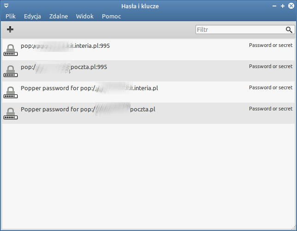
Task: Click the magnifier icon in Filtr box
Action: (289, 30)
